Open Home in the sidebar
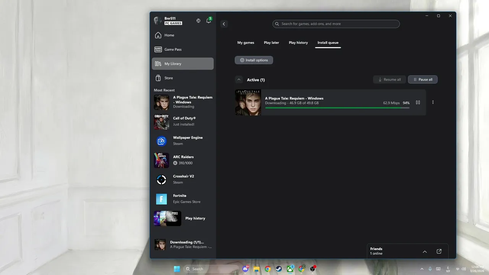The image size is (489, 275). [x=183, y=35]
